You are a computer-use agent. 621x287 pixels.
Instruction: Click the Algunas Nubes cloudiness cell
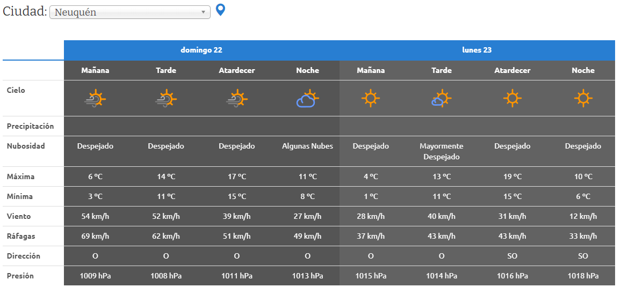(307, 146)
